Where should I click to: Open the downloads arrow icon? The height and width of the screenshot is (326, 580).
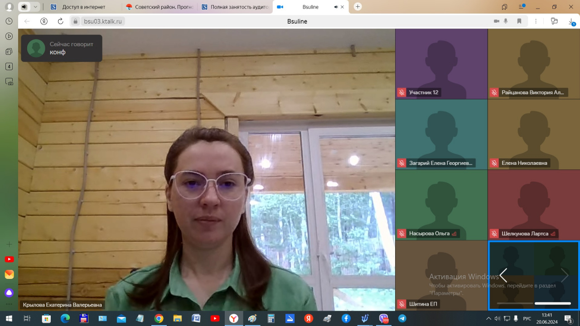[571, 21]
